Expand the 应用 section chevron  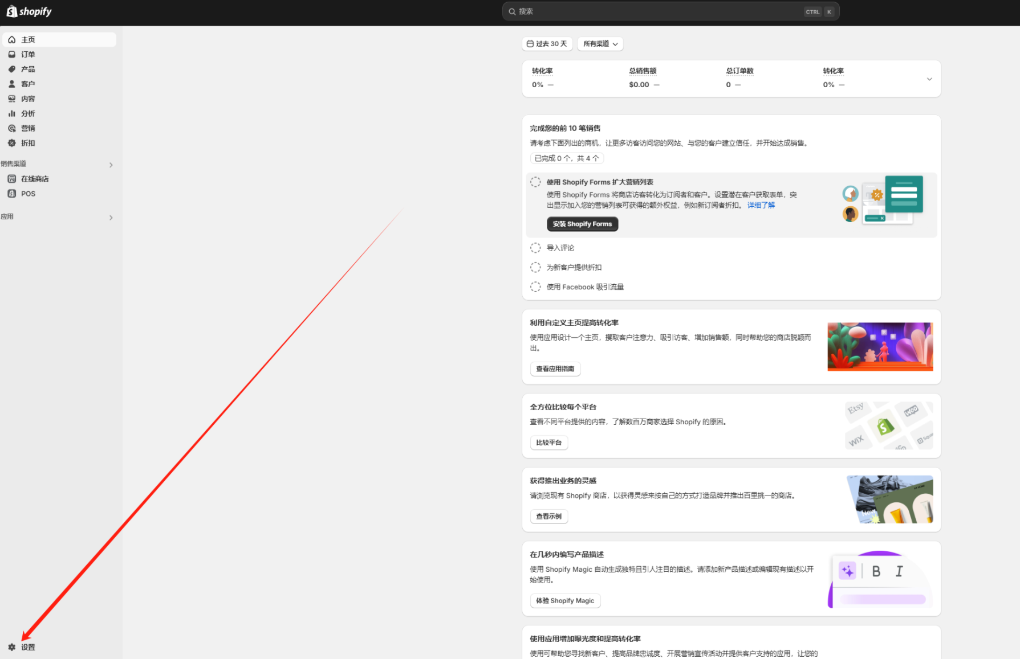[111, 218]
